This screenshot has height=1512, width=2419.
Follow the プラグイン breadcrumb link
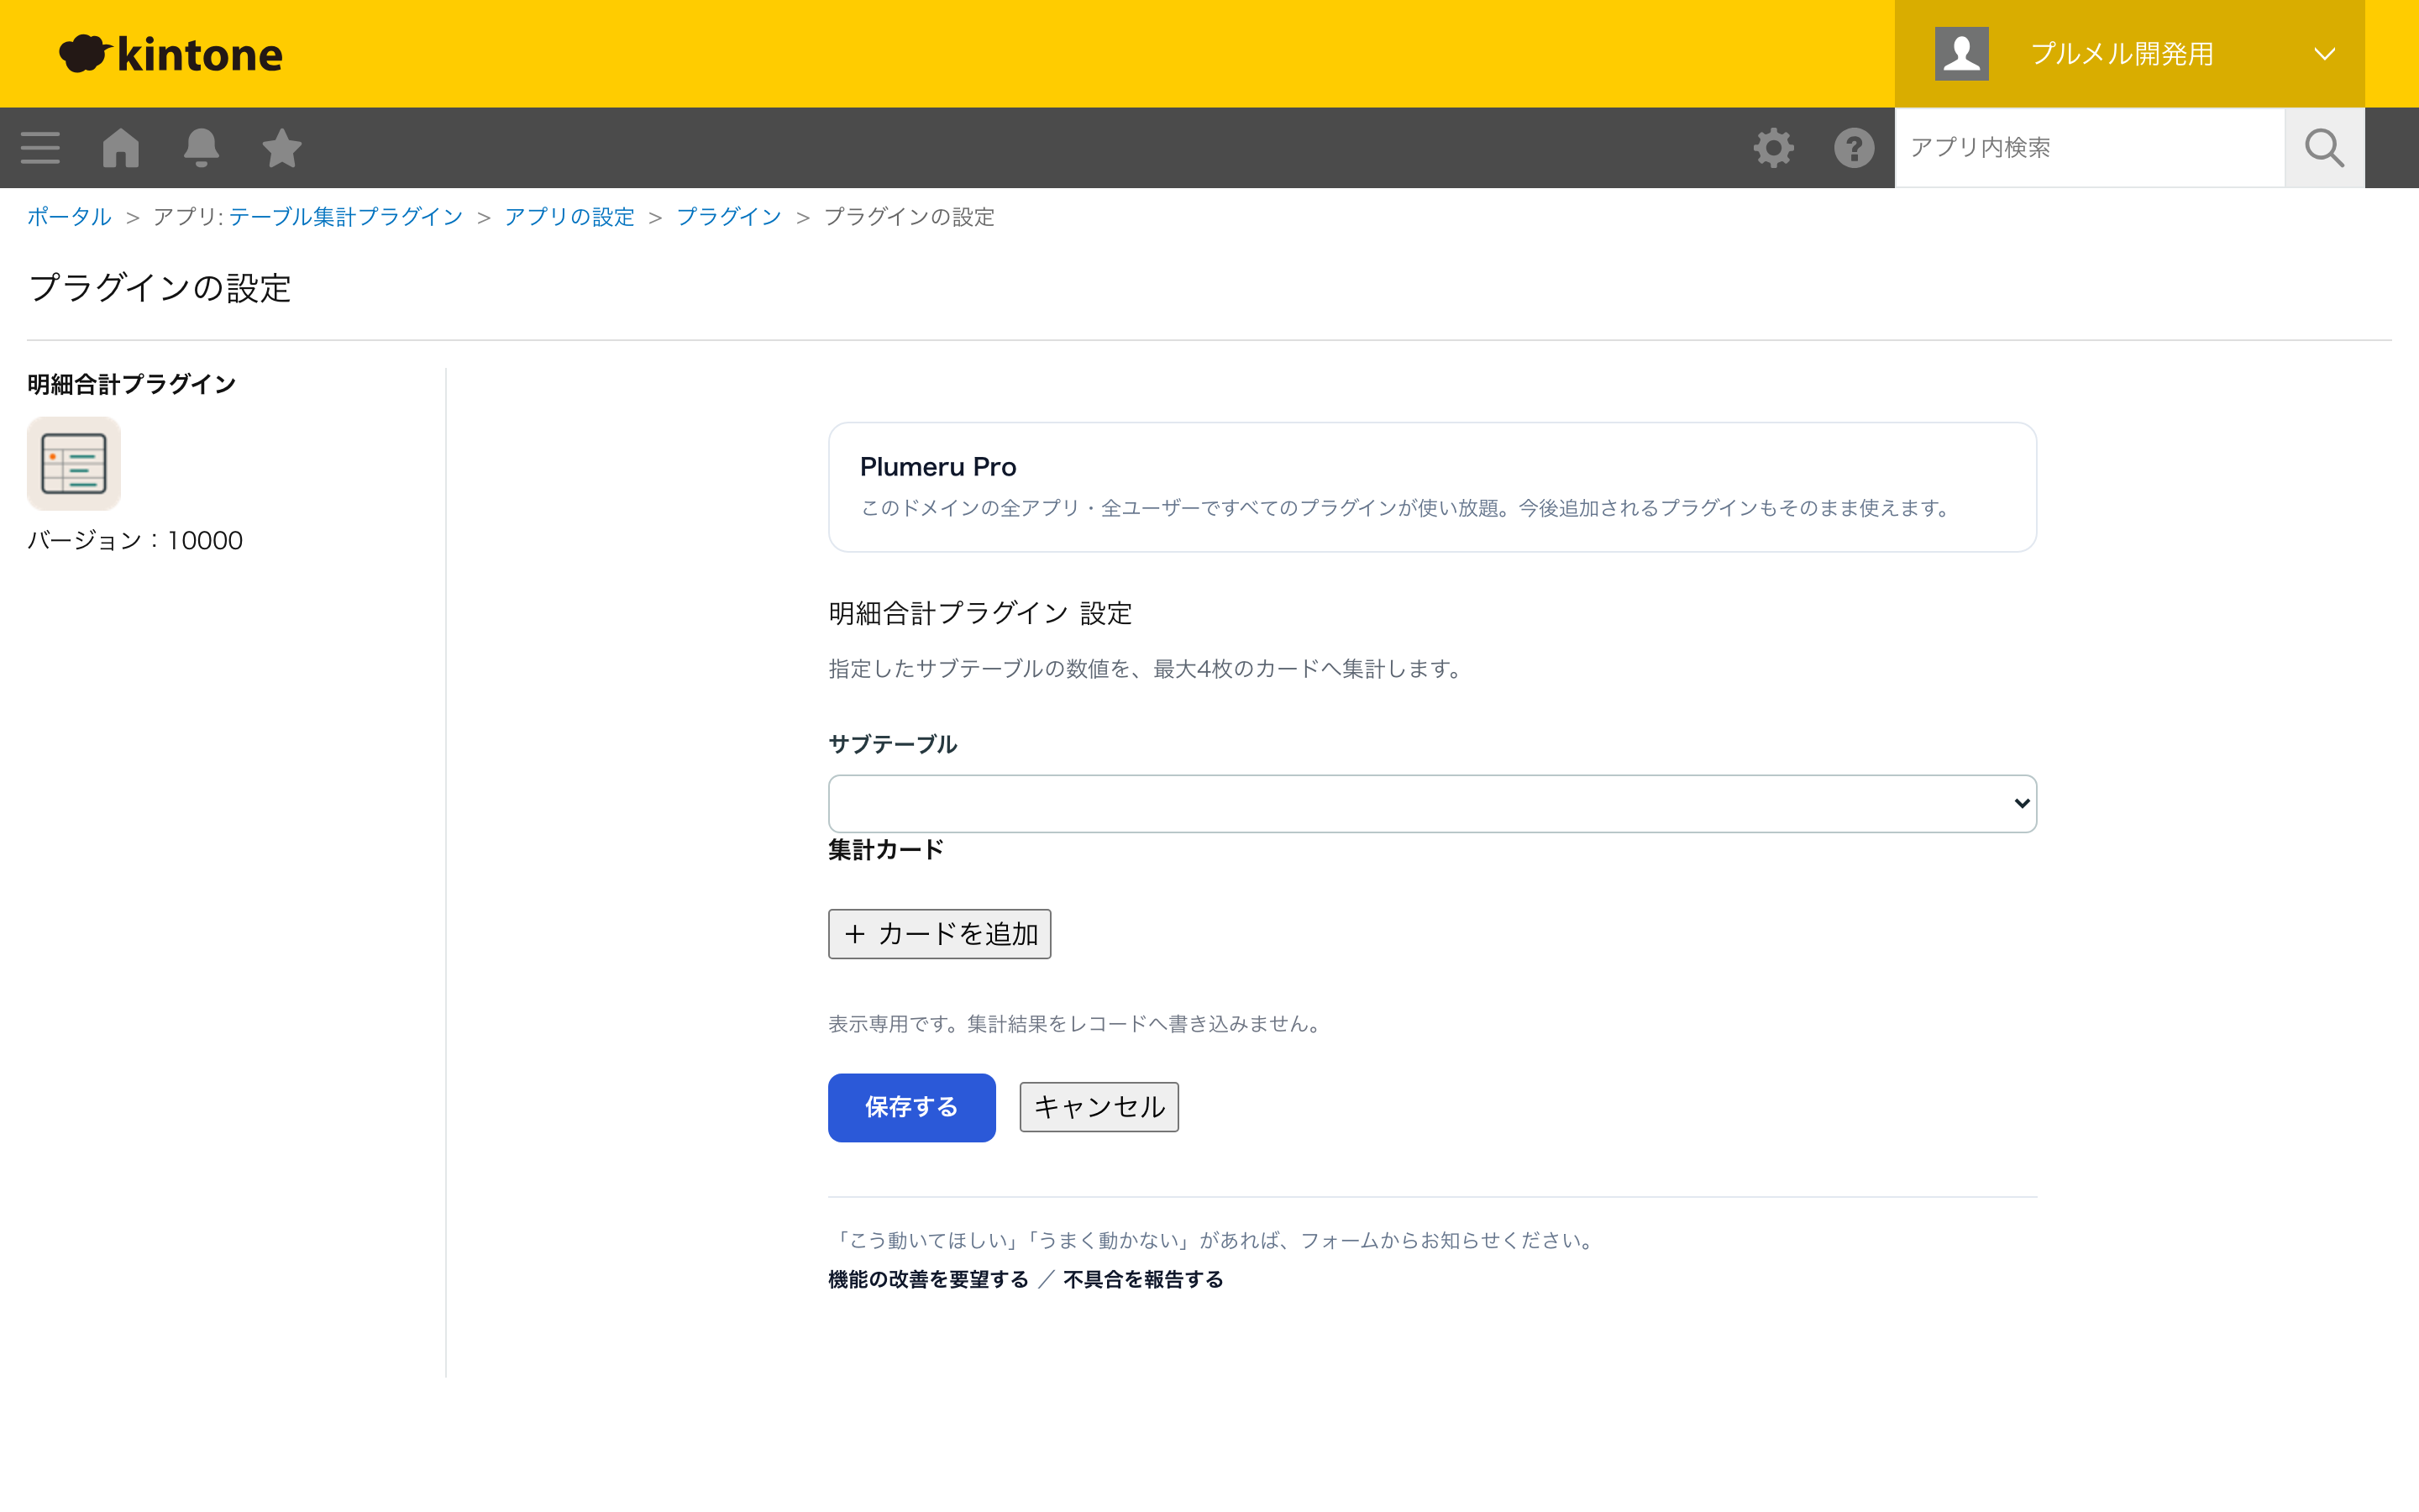[729, 217]
